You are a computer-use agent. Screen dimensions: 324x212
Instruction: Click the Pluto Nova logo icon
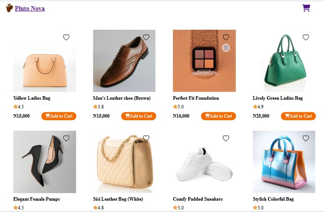pyautogui.click(x=9, y=8)
